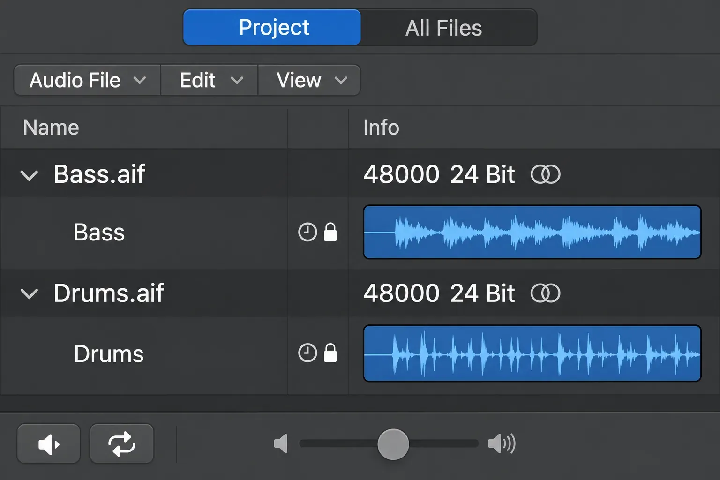
Task: Select the Bass.aif file name
Action: click(x=99, y=174)
